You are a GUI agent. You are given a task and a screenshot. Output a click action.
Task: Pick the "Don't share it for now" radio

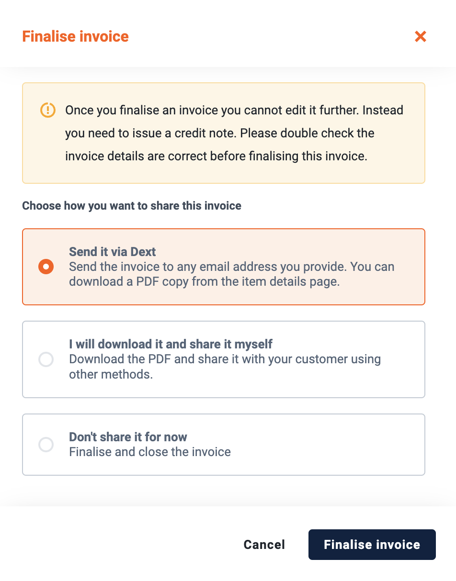tap(46, 445)
